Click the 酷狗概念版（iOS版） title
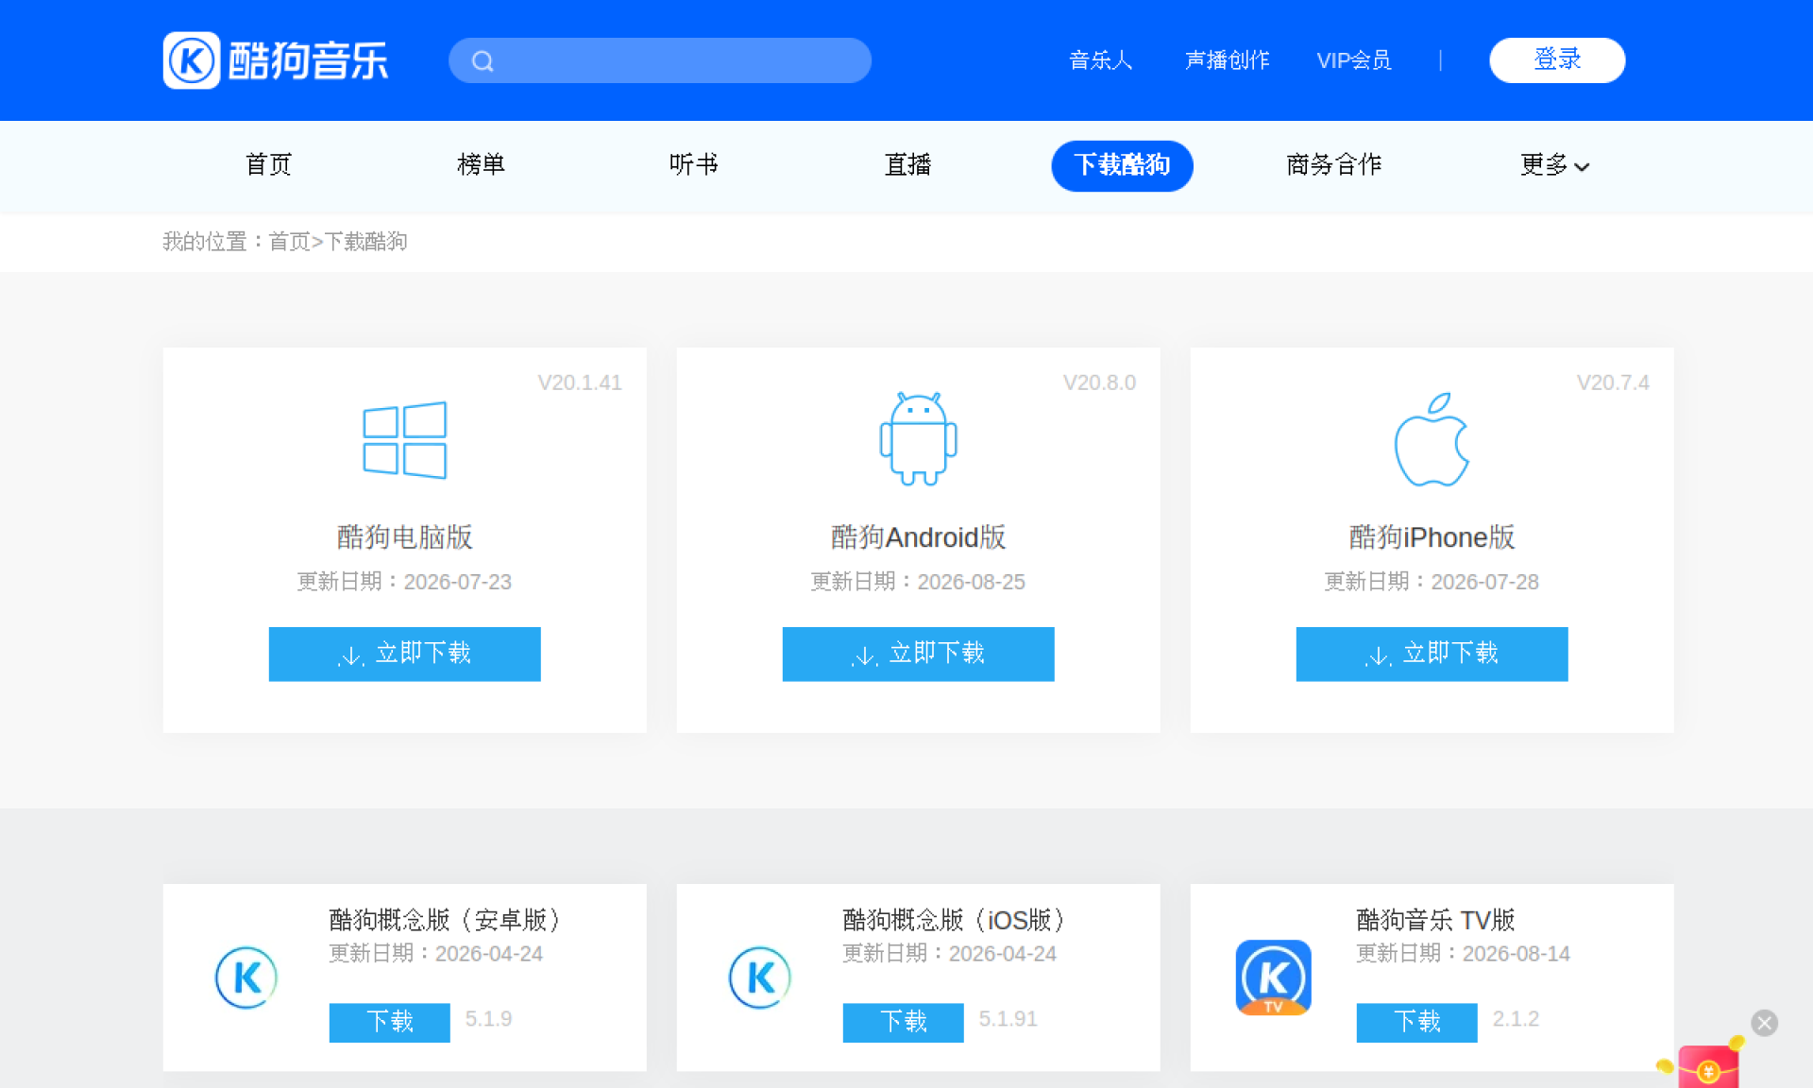This screenshot has width=1813, height=1088. [x=956, y=919]
